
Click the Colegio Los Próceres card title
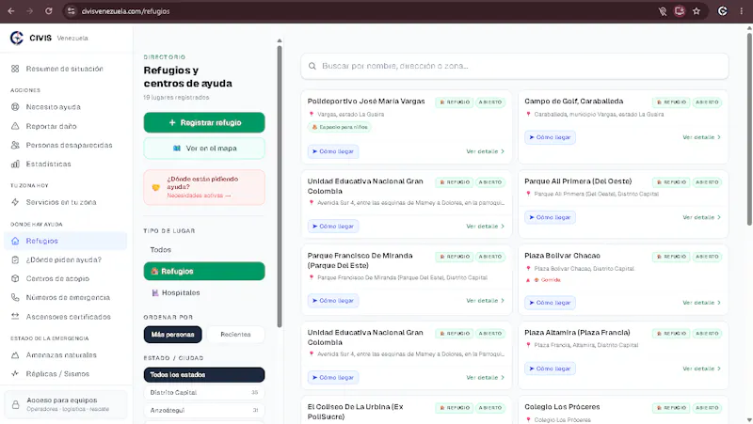[x=562, y=407]
